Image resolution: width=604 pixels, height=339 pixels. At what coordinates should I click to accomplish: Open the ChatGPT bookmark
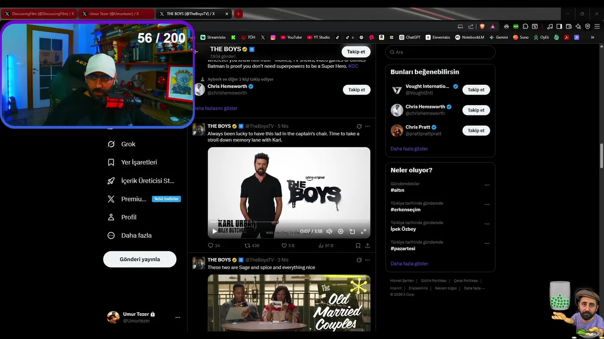click(410, 37)
